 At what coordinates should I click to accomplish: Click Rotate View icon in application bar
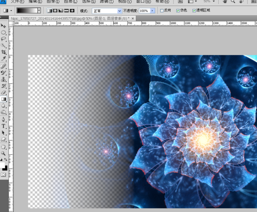pos(241,1)
